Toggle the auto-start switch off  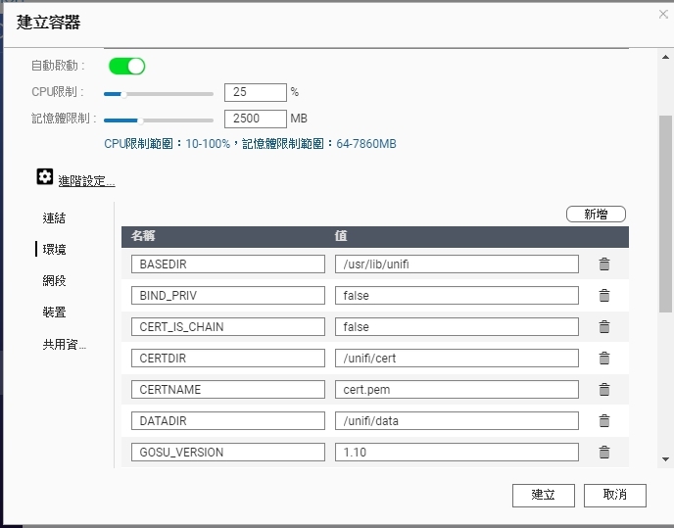click(x=126, y=67)
